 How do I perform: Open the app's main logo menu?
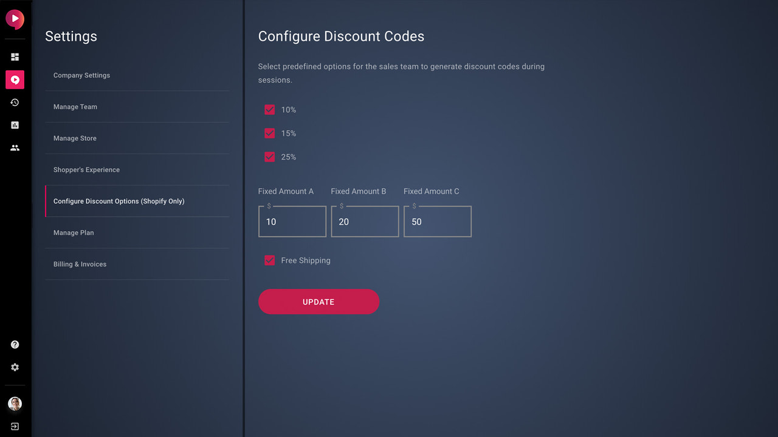pyautogui.click(x=15, y=19)
